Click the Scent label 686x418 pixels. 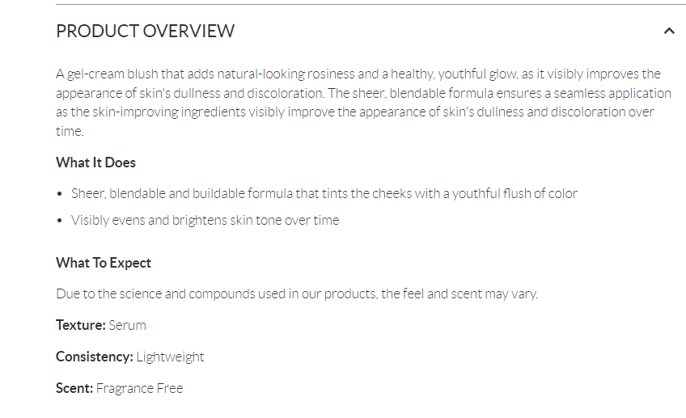pyautogui.click(x=74, y=388)
